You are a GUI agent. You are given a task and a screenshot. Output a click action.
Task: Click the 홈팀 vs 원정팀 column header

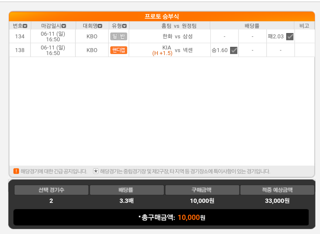click(169, 26)
